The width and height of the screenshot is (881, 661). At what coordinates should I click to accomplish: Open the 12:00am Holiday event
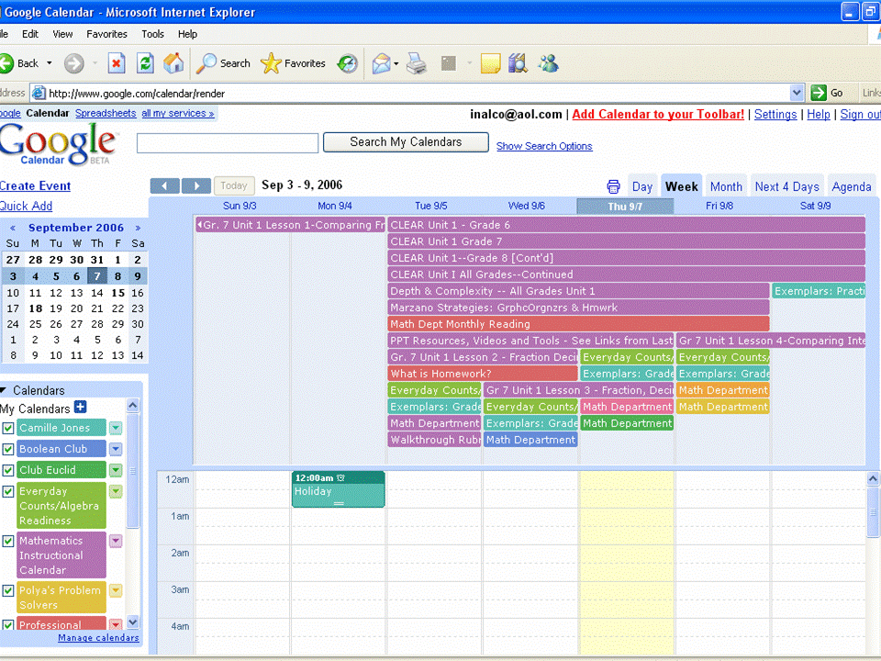click(x=339, y=489)
